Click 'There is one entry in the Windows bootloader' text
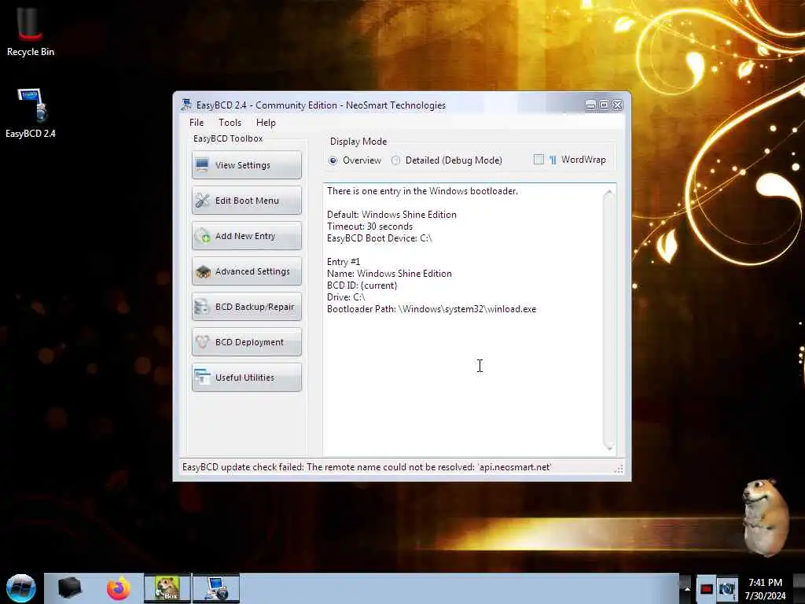Image resolution: width=805 pixels, height=604 pixels. (x=422, y=191)
